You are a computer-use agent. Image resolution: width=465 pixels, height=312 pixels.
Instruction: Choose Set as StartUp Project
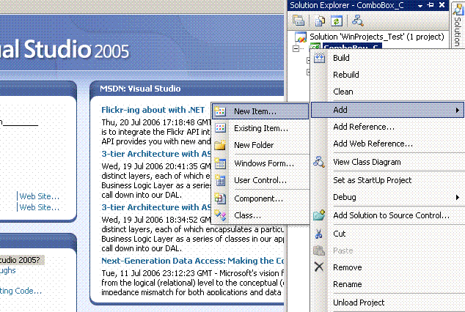coord(387,180)
